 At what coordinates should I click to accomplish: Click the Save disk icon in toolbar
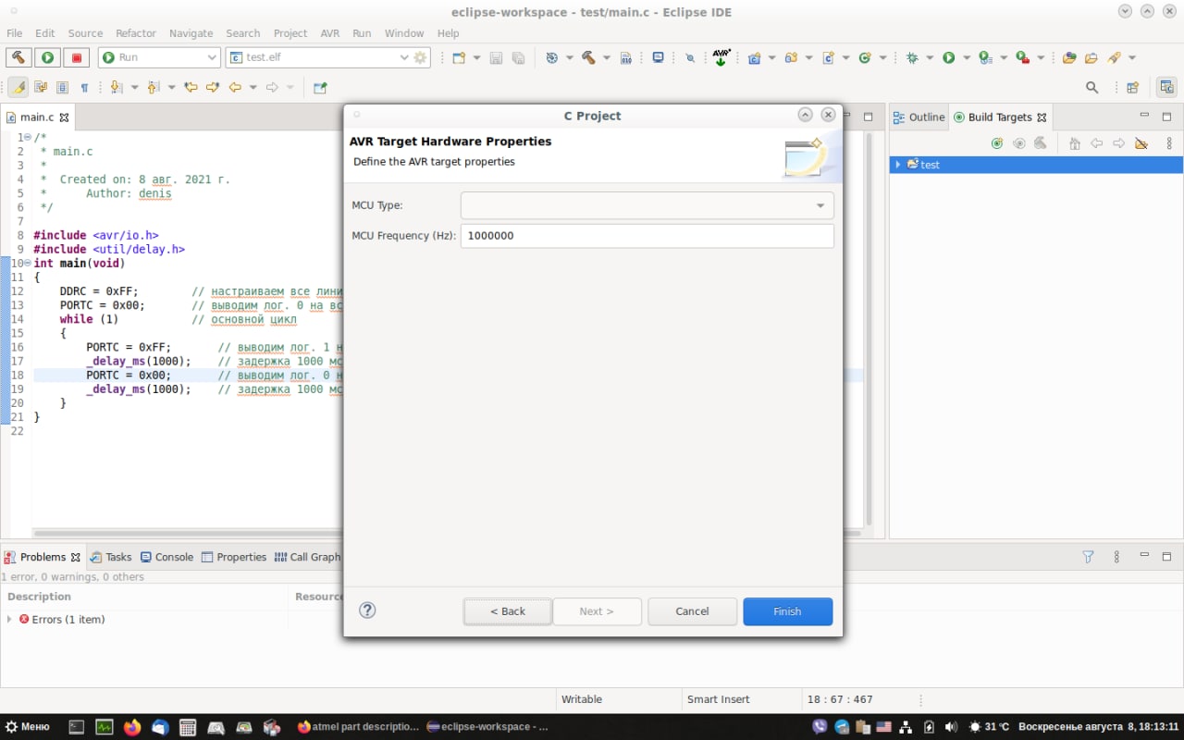pyautogui.click(x=496, y=57)
